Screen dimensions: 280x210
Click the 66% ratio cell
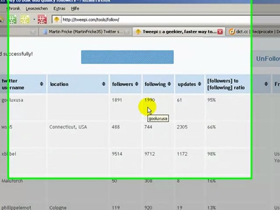[211, 127]
